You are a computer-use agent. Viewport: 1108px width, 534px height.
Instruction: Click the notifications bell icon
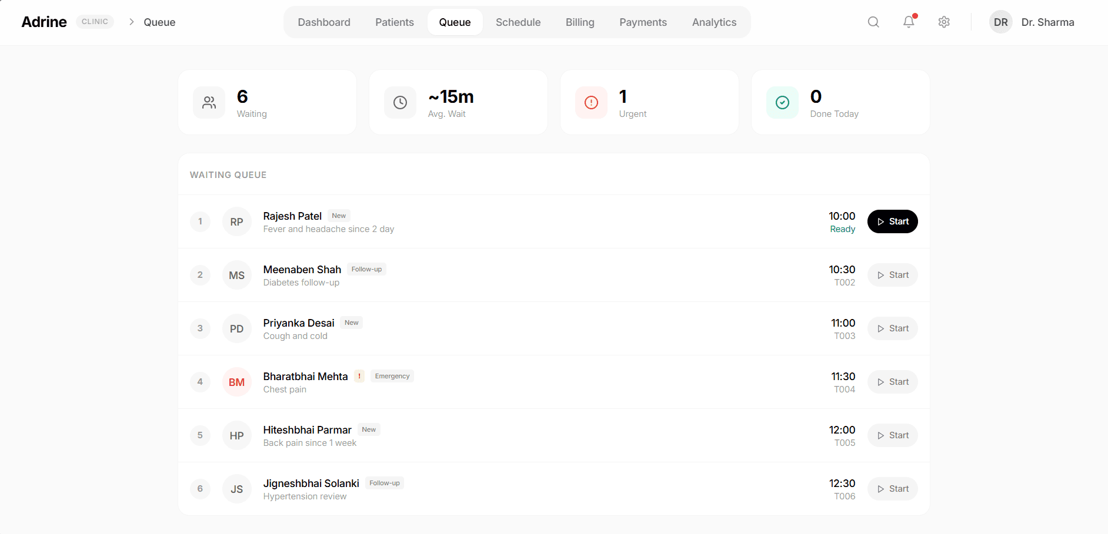[909, 22]
